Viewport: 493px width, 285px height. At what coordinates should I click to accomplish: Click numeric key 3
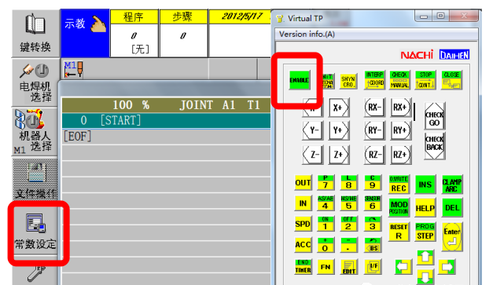pyautogui.click(x=373, y=224)
